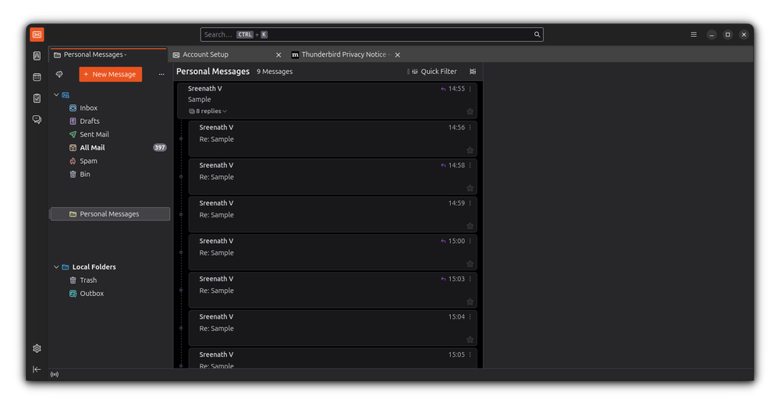
Task: Open the Tasks space icon
Action: click(x=37, y=98)
